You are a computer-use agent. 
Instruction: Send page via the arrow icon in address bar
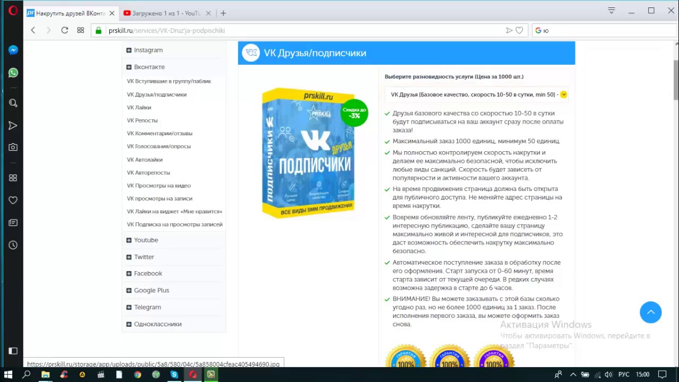[509, 30]
